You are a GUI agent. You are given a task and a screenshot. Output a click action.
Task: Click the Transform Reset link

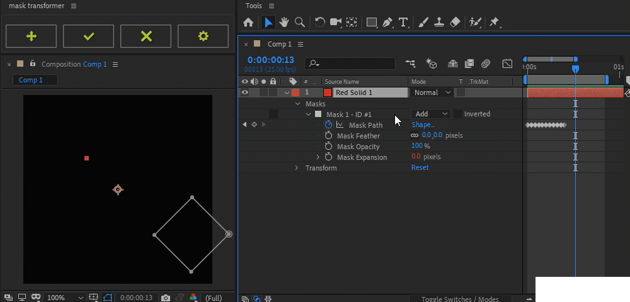pyautogui.click(x=420, y=167)
